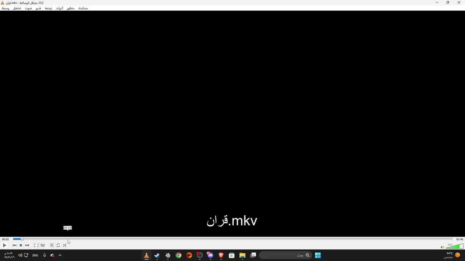Launch Google Chrome from taskbar
This screenshot has height=261, width=465.
[x=178, y=255]
